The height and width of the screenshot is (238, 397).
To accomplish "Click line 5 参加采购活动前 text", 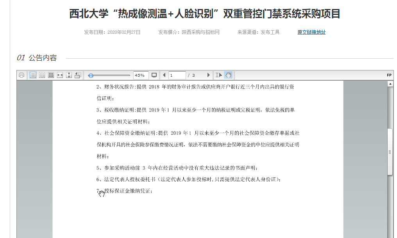I will click(177, 168).
